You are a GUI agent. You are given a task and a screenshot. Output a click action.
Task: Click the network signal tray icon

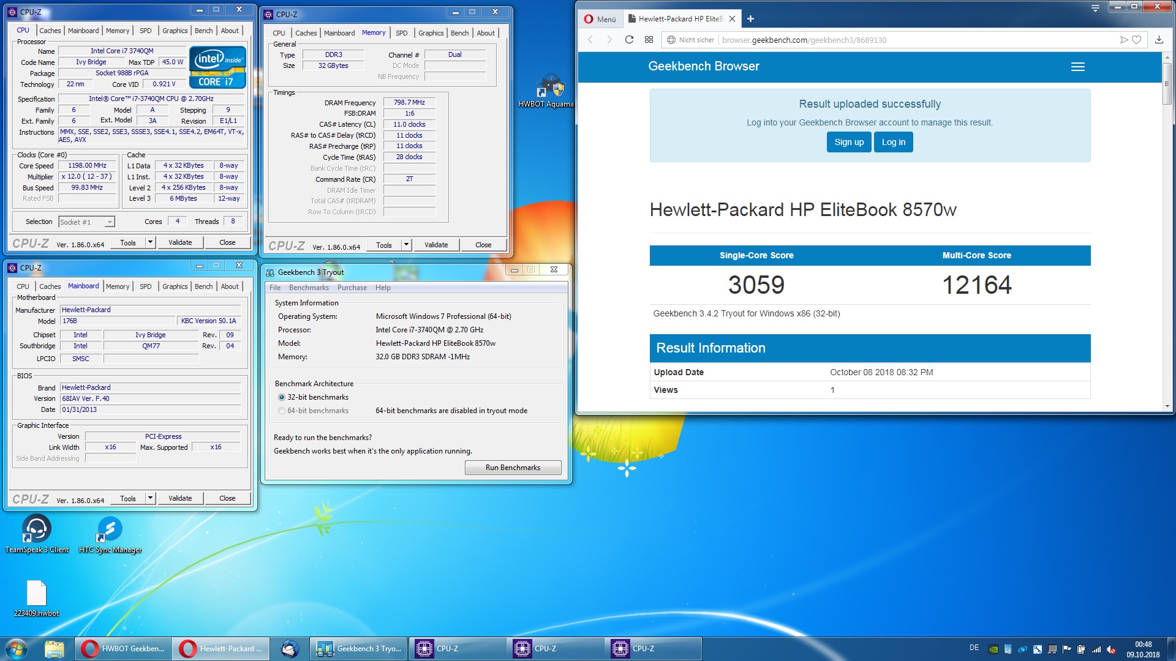(x=1096, y=649)
